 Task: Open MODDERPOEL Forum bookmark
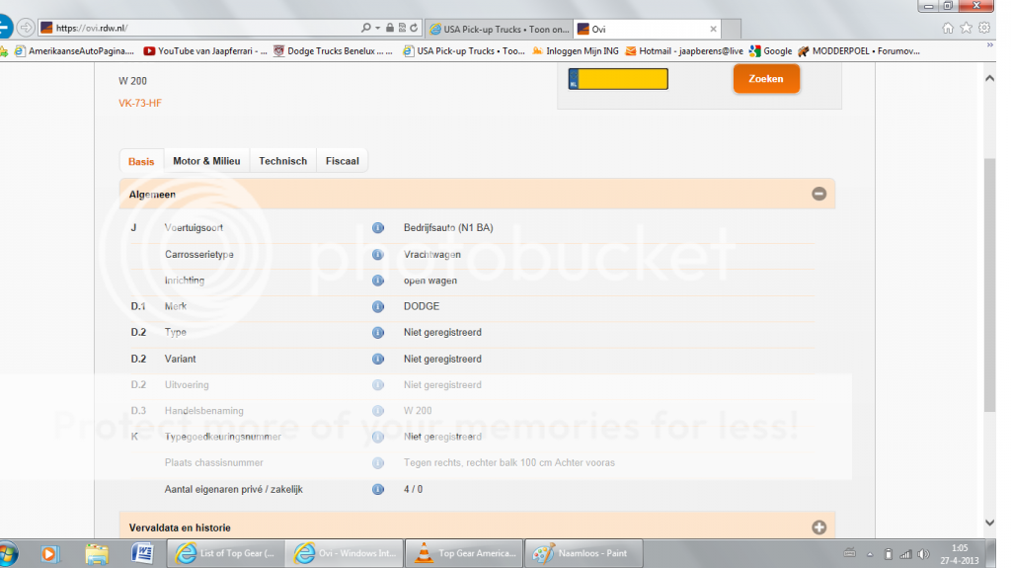click(859, 51)
